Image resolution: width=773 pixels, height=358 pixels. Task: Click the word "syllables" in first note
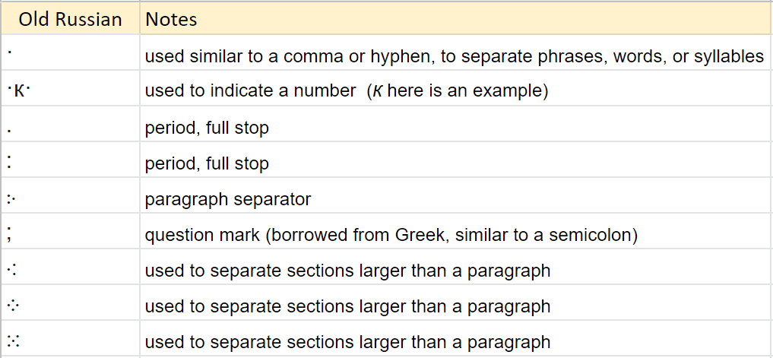729,57
